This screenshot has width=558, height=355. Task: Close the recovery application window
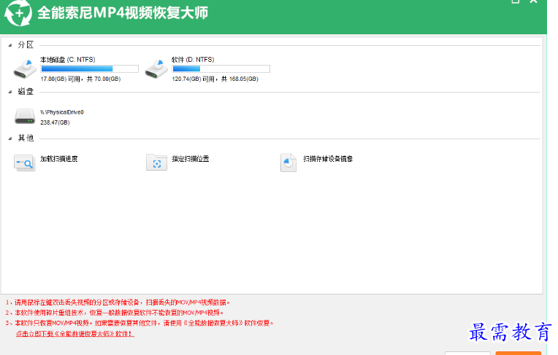click(533, 1)
